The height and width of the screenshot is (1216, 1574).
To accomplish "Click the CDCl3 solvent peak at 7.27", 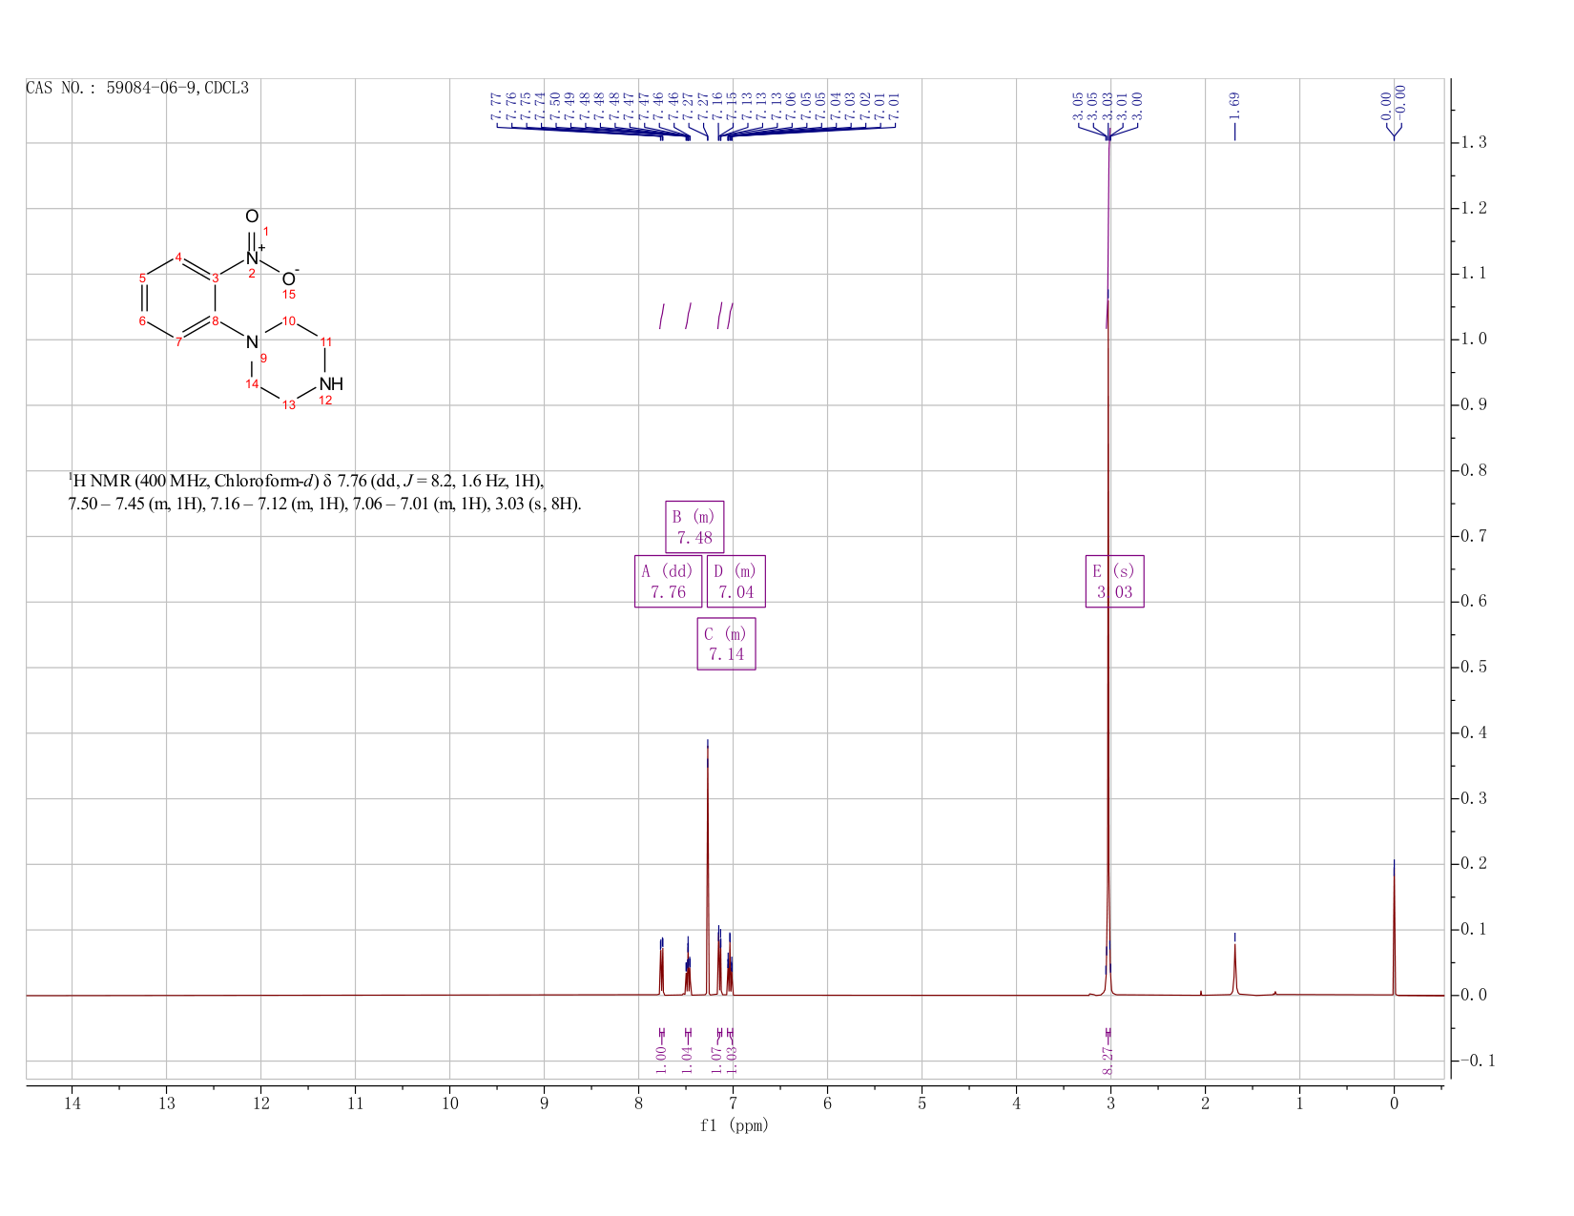I will tap(707, 868).
